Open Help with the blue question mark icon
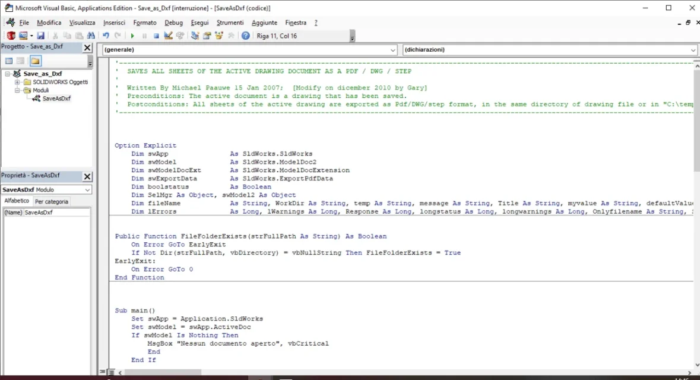The image size is (700, 380). 246,36
